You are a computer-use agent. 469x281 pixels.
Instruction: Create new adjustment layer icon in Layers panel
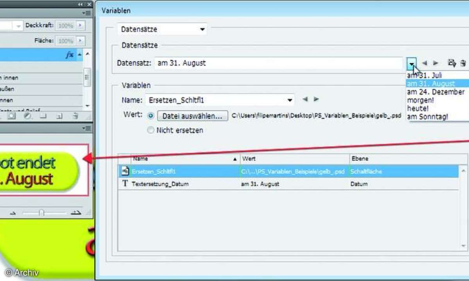(x=27, y=116)
